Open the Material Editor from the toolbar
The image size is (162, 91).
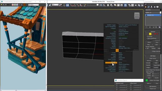(125, 5)
